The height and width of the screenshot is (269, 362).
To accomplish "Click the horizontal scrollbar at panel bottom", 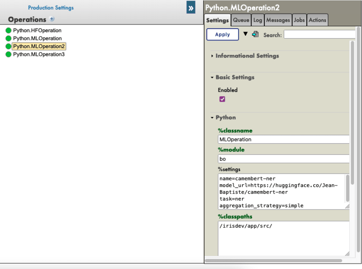I will coord(273,260).
